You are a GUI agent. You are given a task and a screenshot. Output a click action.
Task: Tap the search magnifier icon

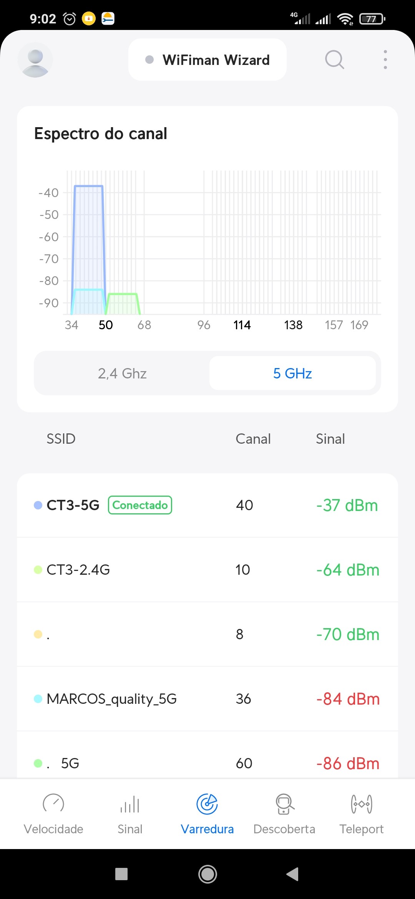[x=334, y=60]
